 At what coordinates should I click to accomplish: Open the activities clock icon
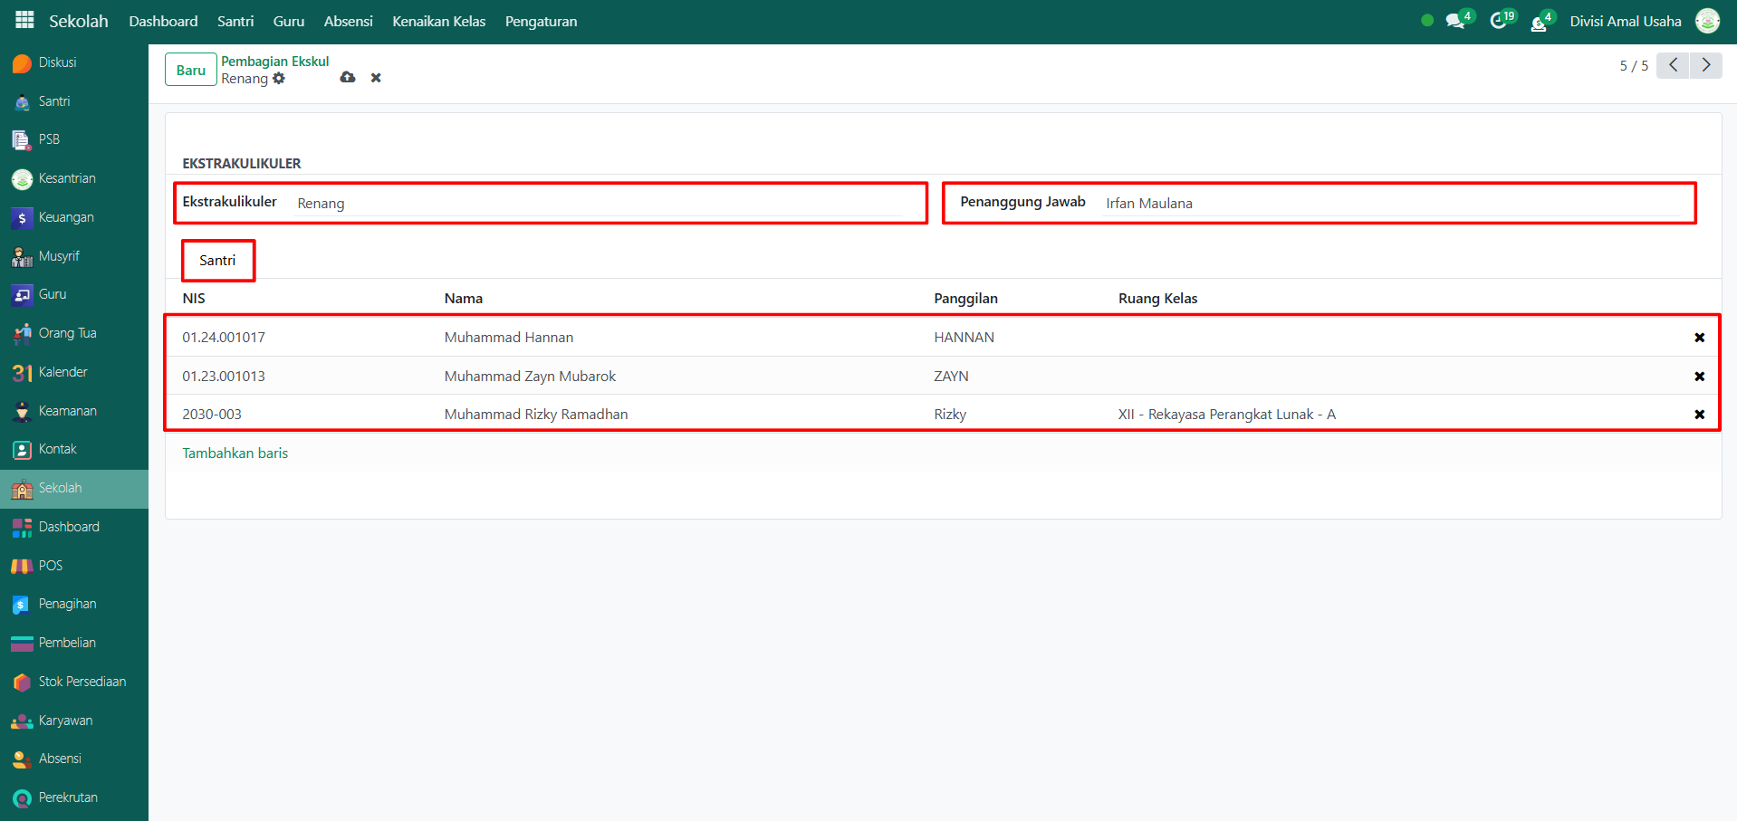(1499, 21)
